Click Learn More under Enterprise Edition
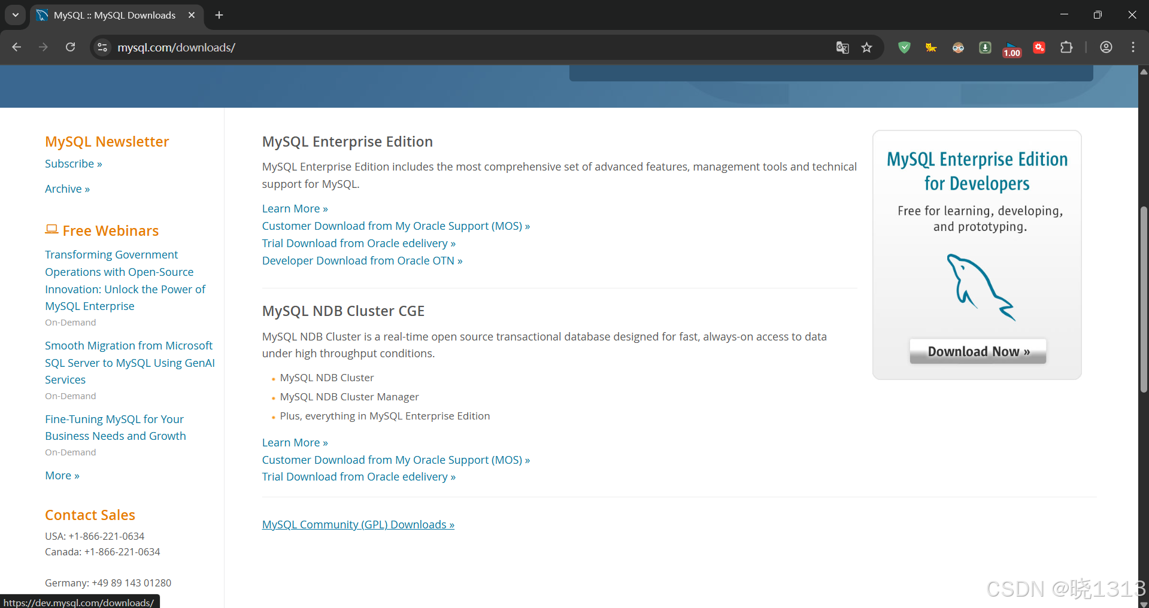The width and height of the screenshot is (1149, 608). click(295, 209)
